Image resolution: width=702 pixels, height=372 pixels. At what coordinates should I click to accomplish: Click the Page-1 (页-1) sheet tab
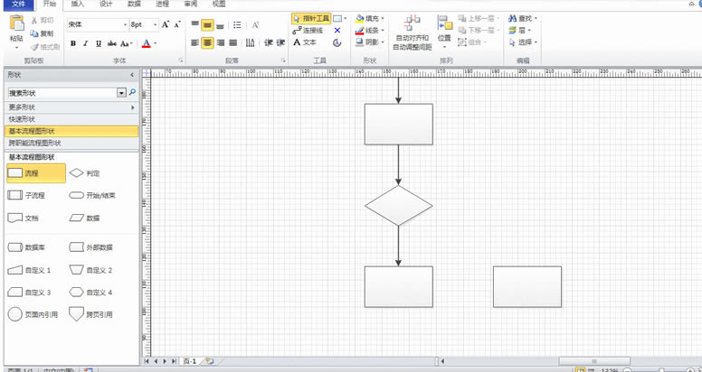pyautogui.click(x=190, y=361)
